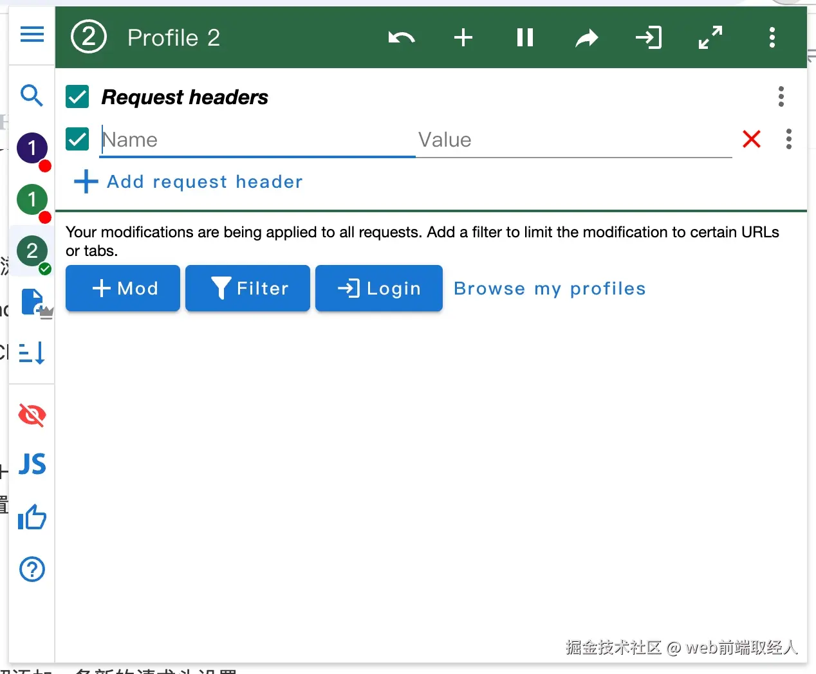Toggle the header row checkbox

click(77, 139)
